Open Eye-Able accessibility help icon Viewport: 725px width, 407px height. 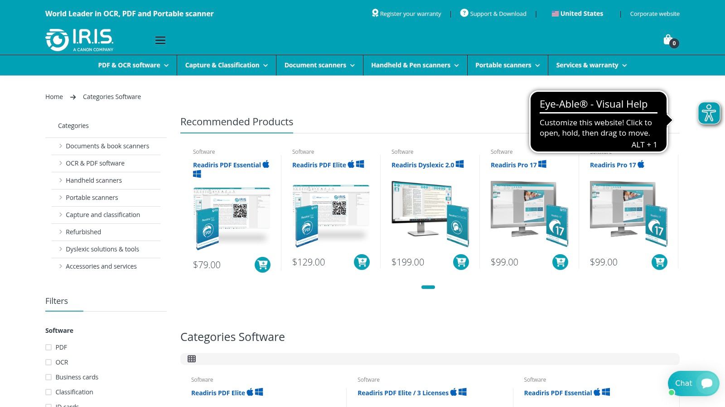709,113
